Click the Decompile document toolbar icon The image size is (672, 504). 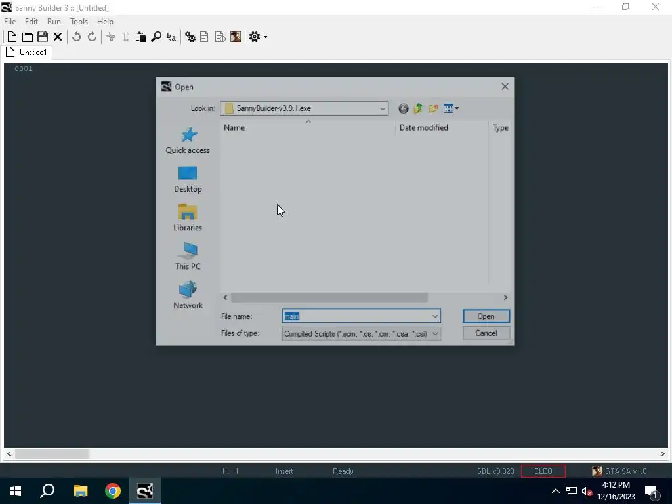[x=205, y=37]
